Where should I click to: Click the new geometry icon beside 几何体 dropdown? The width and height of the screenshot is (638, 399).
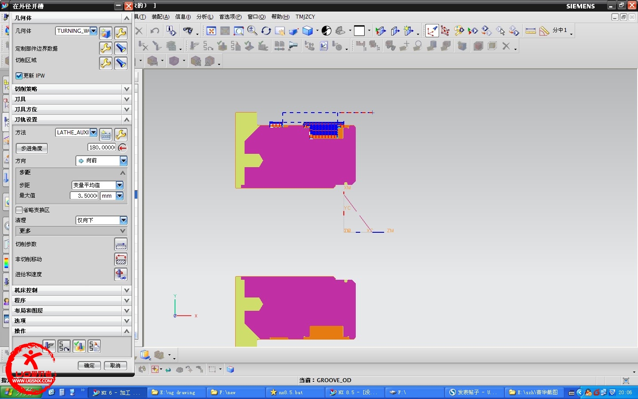105,33
